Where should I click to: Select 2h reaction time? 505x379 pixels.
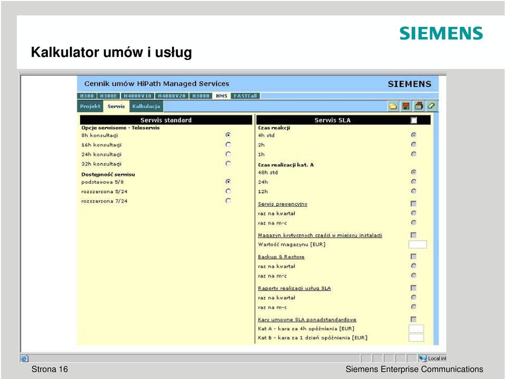(413, 144)
